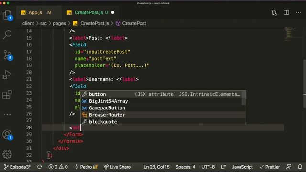Image resolution: width=306 pixels, height=172 pixels.
Task: Change indentation via Spaces: 4
Action: [x=185, y=167]
